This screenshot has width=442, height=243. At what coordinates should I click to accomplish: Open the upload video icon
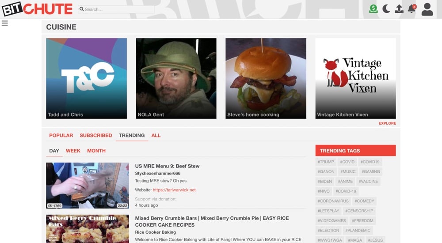point(399,9)
